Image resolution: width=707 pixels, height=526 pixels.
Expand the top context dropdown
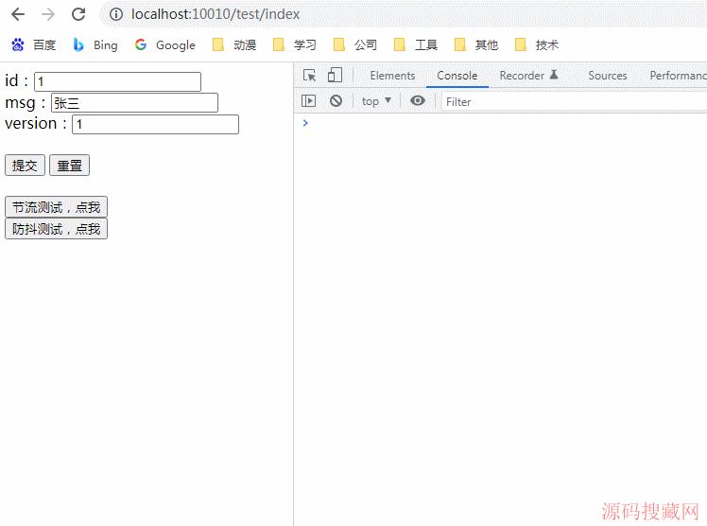pyautogui.click(x=376, y=101)
